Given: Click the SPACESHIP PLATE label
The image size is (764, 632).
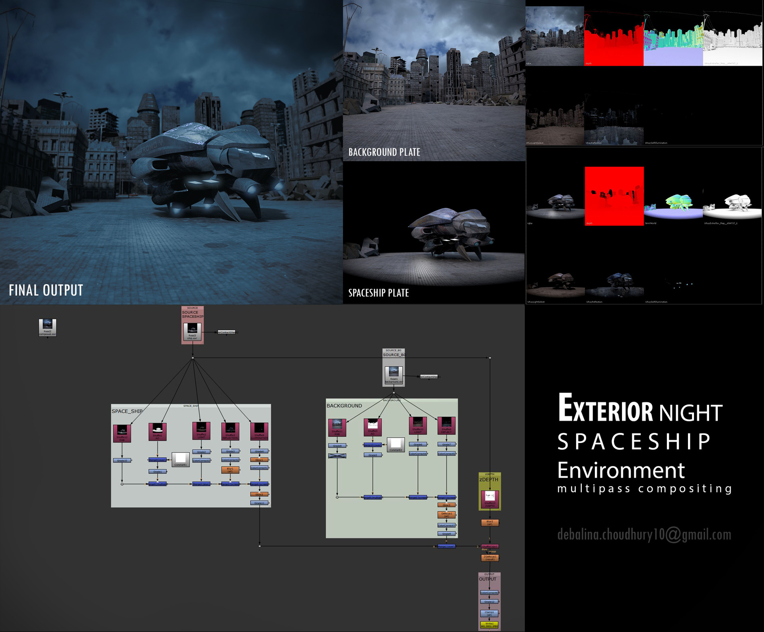Looking at the screenshot, I should pos(379,293).
